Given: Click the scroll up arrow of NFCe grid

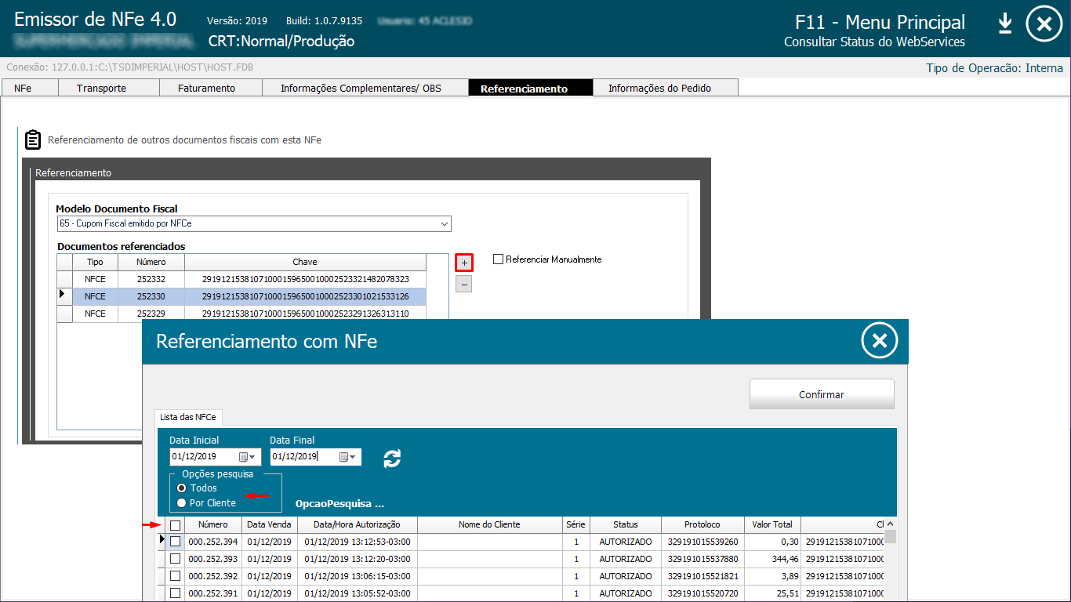Looking at the screenshot, I should click(890, 524).
